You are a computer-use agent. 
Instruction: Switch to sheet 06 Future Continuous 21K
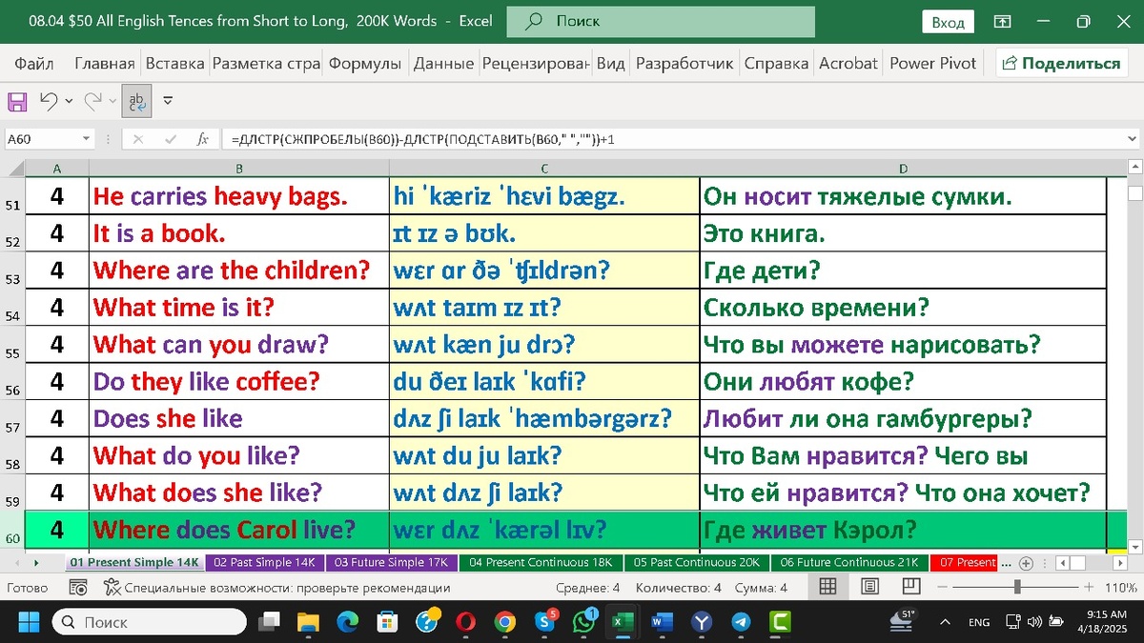tap(848, 563)
